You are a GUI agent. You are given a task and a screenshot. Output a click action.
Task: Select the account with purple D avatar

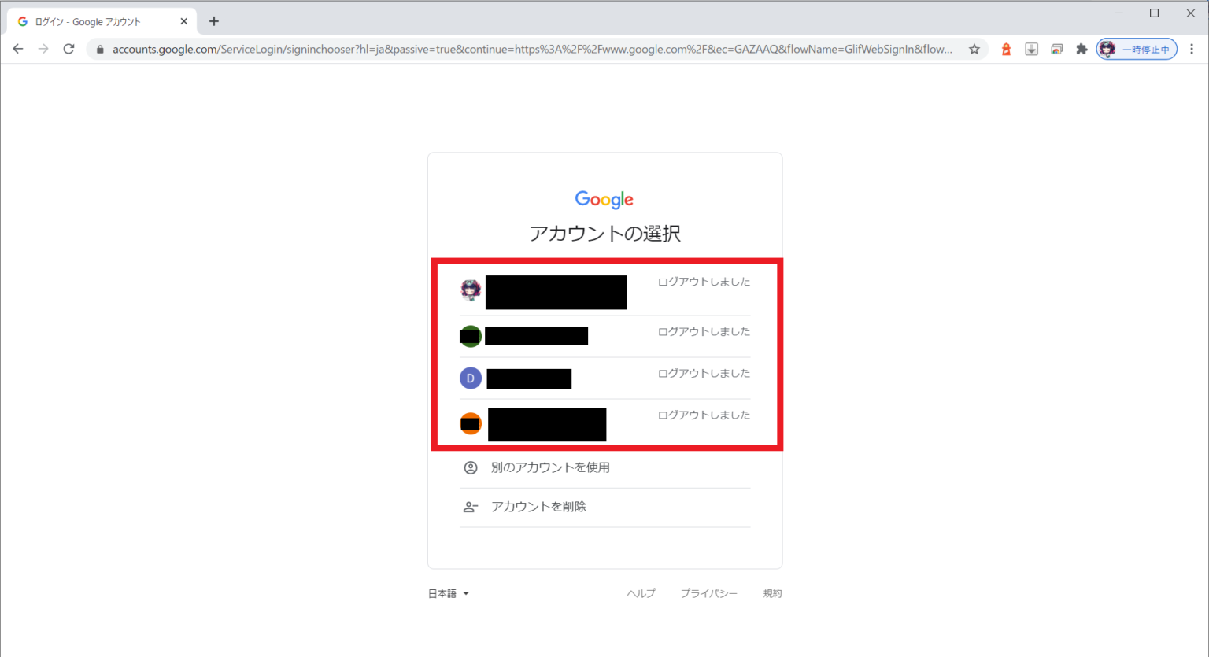coord(604,378)
